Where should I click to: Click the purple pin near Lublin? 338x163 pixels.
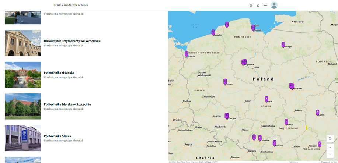[317, 113]
